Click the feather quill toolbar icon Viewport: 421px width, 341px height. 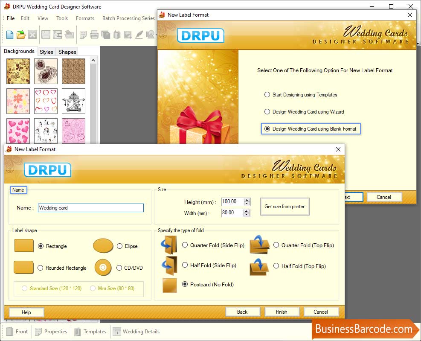[x=139, y=35]
